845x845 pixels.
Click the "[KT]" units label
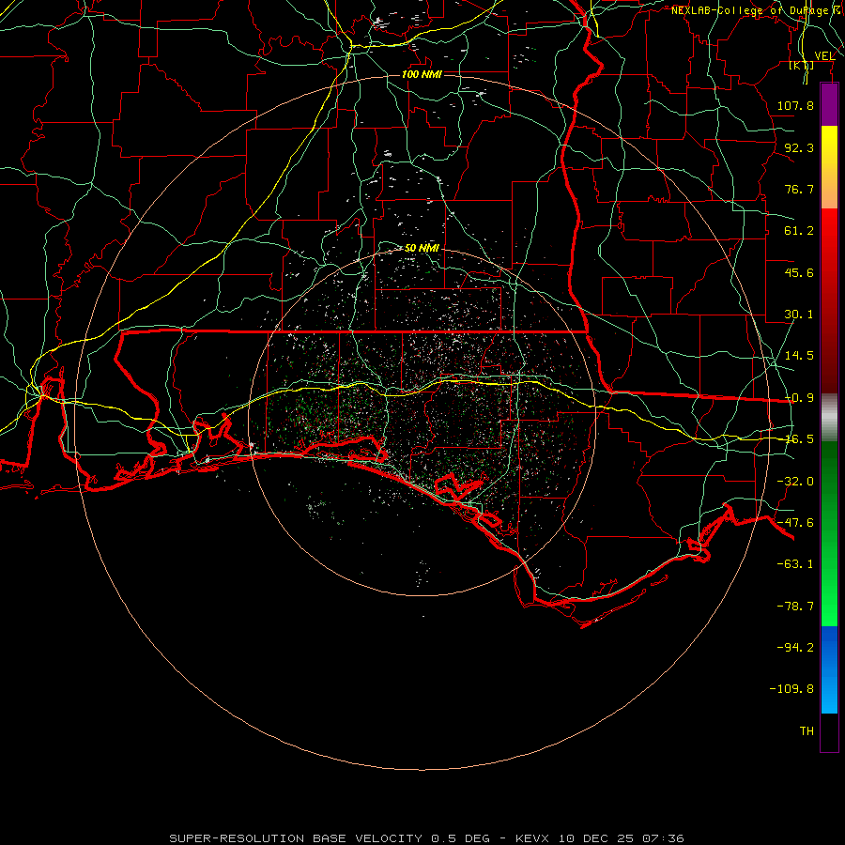coord(802,66)
